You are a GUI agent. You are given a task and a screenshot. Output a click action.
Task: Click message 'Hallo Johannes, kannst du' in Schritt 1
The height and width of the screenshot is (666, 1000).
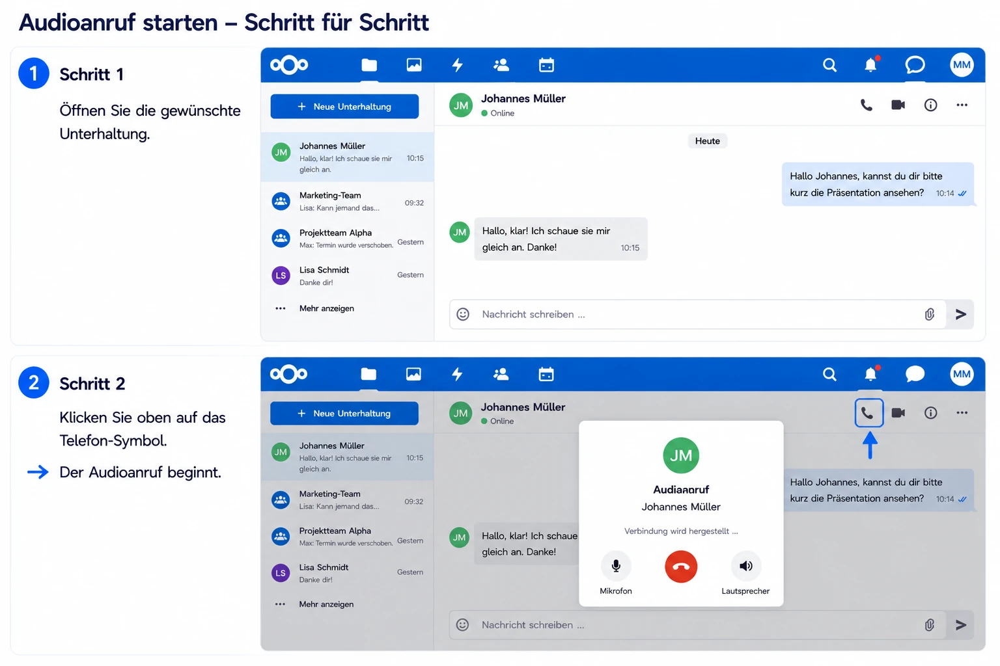pyautogui.click(x=878, y=184)
